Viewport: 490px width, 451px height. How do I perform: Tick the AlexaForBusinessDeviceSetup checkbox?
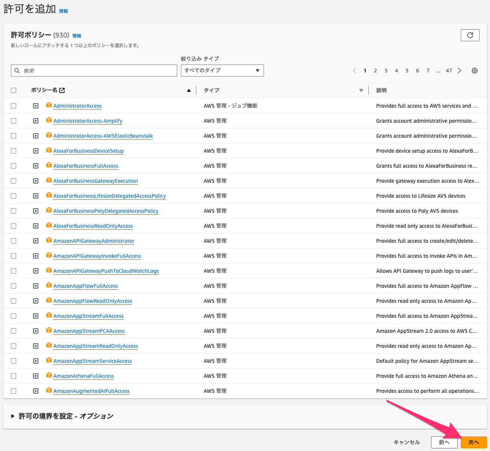14,151
